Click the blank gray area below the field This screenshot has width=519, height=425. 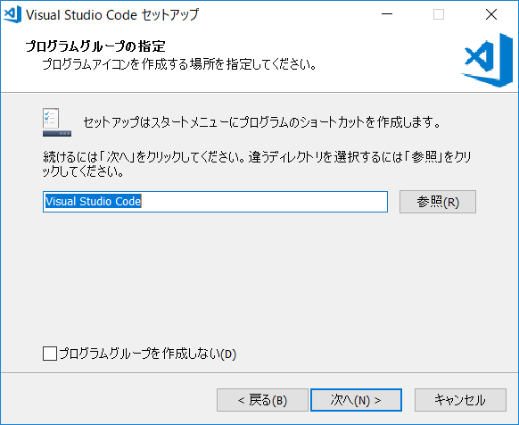point(259,279)
